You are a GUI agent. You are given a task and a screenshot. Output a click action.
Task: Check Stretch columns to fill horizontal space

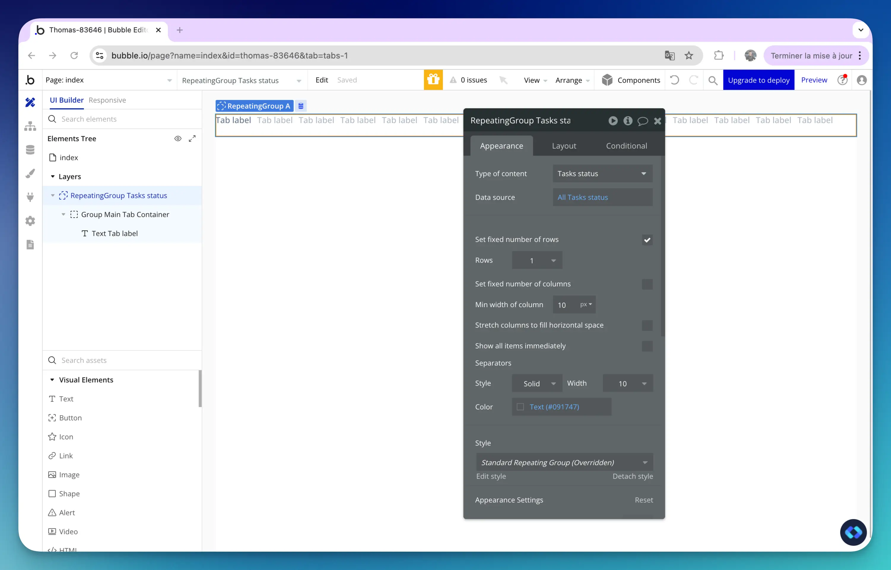[x=647, y=325]
